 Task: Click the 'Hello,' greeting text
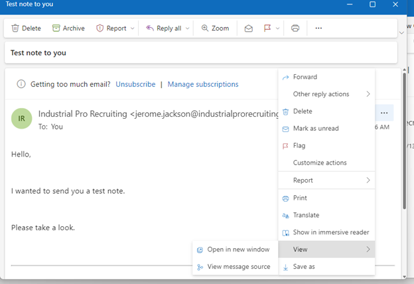coord(21,155)
